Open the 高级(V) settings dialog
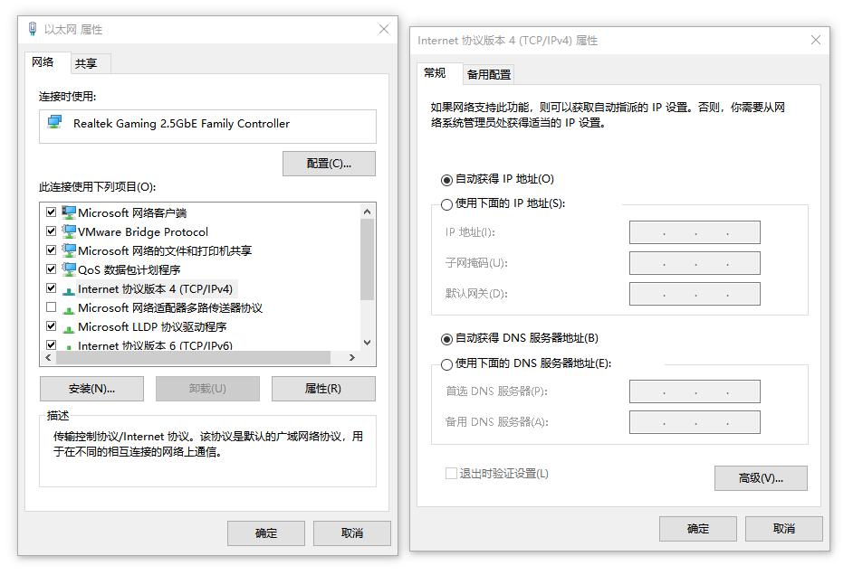Screen dimensions: 853x575 pyautogui.click(x=761, y=478)
